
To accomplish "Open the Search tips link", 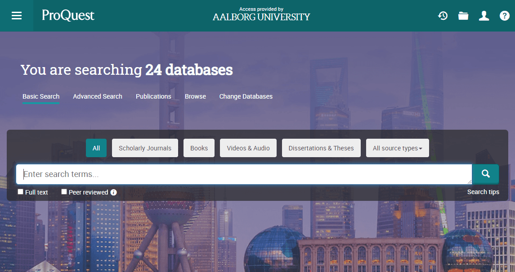I will 483,192.
